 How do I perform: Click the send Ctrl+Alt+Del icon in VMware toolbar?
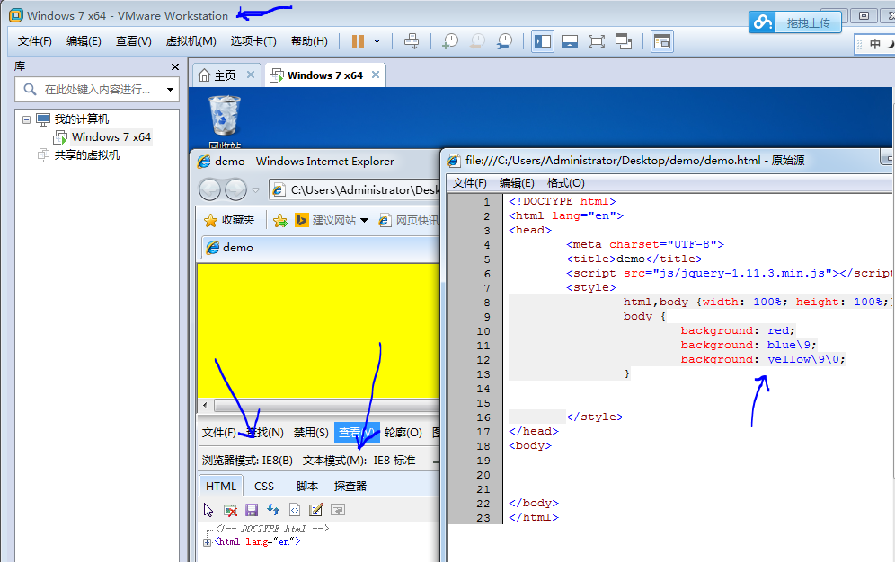point(412,41)
